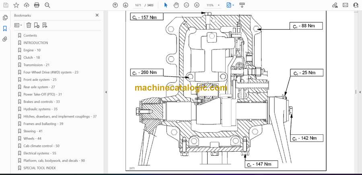Open the attachments panel with the paperclip
The image size is (362, 175).
pos(5,39)
